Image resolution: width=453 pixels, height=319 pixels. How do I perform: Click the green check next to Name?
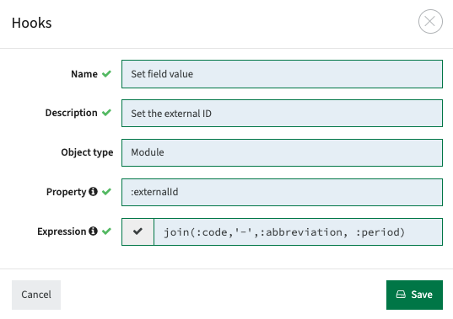[106, 74]
